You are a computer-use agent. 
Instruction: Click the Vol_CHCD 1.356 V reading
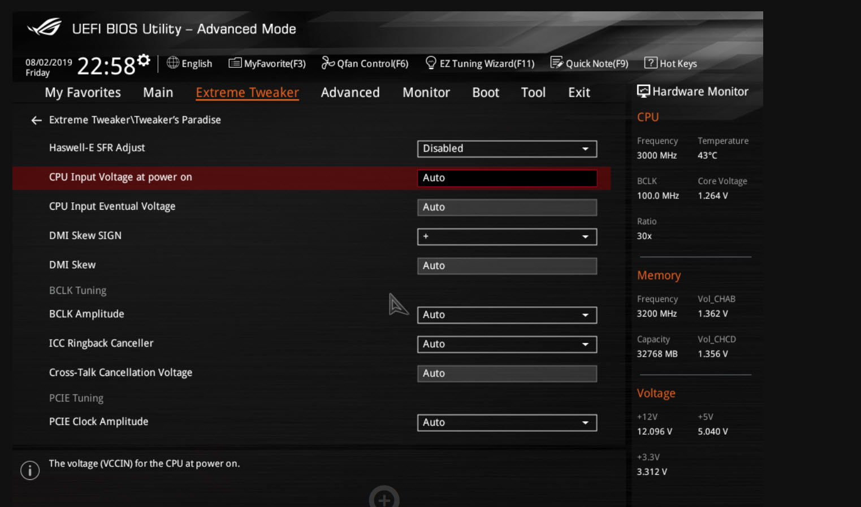[x=713, y=354]
